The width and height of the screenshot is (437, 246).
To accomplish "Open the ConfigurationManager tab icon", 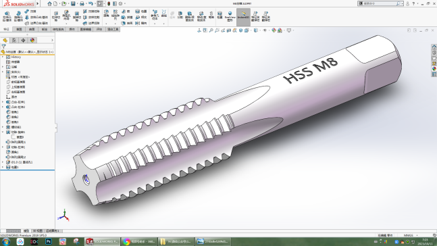I will [x=23, y=41].
